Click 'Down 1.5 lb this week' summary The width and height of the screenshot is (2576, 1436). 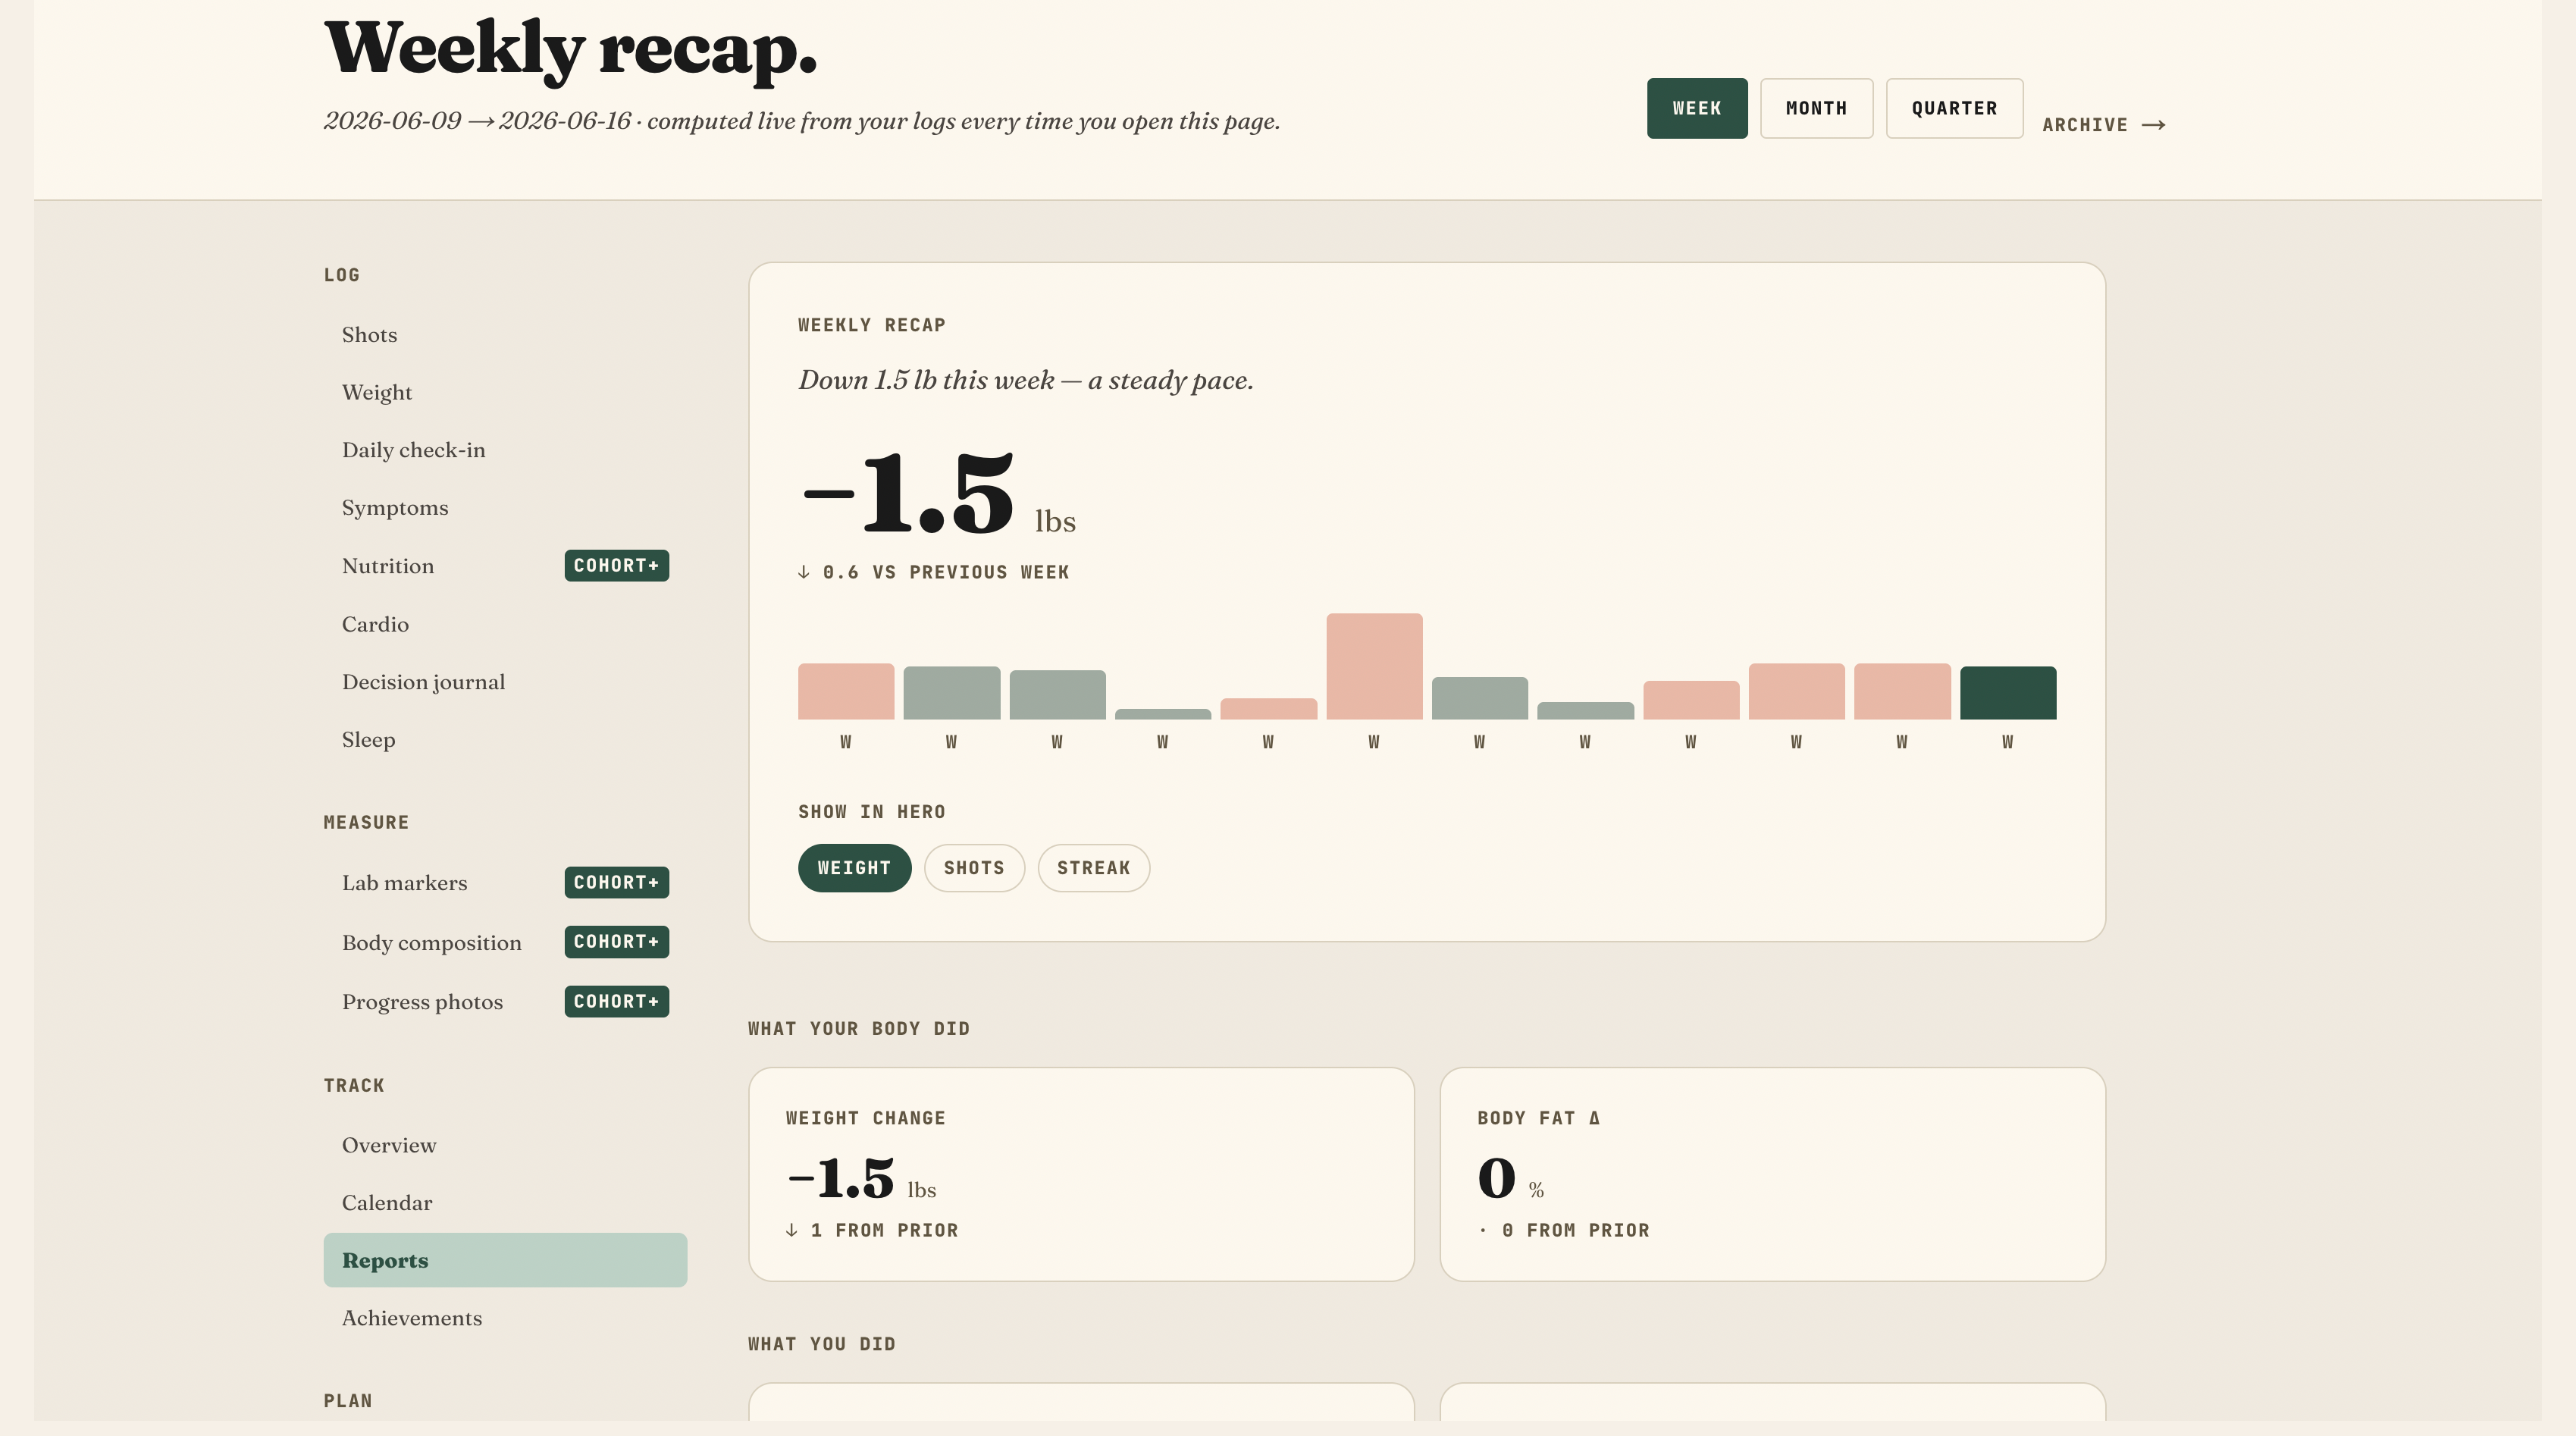(1025, 380)
